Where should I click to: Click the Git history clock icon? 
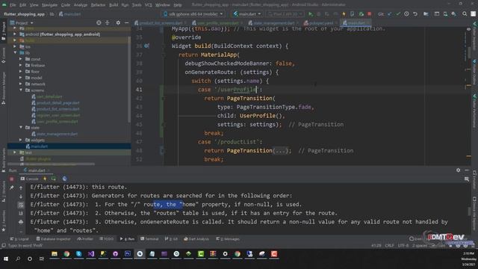point(406,14)
